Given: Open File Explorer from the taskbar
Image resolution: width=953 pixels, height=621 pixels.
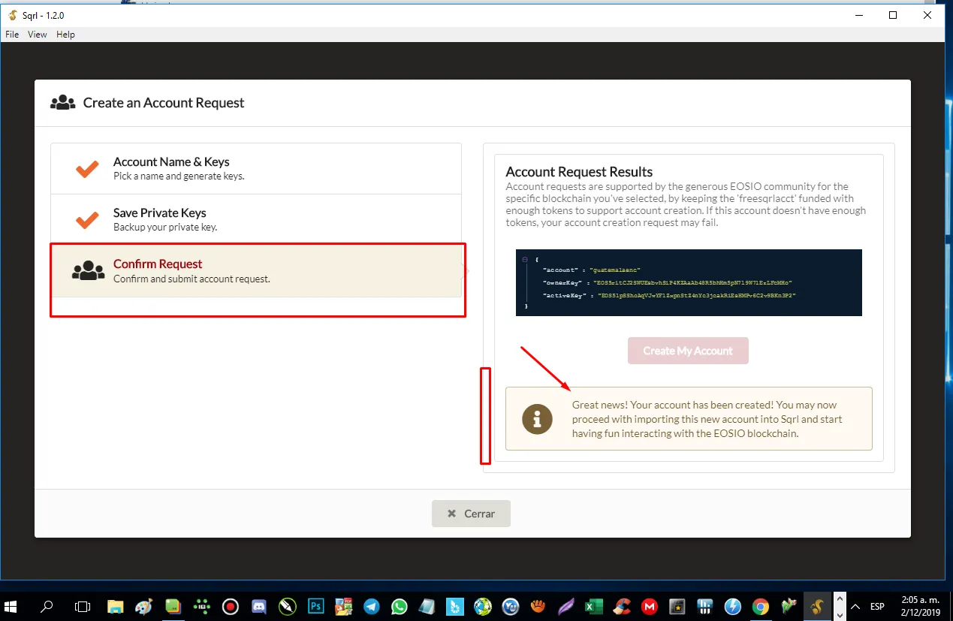Looking at the screenshot, I should [x=115, y=606].
